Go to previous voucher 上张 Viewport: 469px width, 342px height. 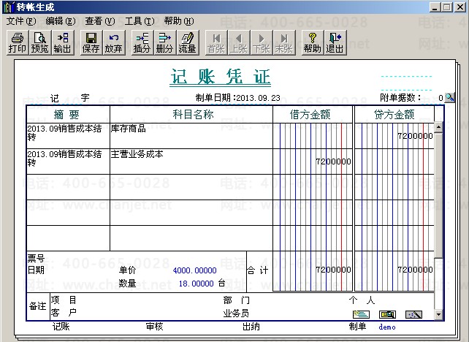coord(239,43)
